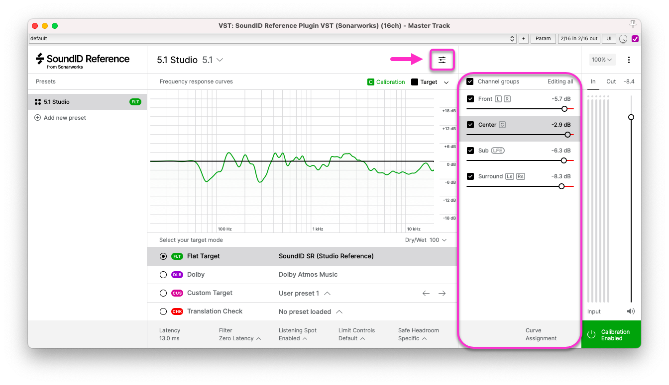
Task: Open the default preset combo box
Action: click(x=273, y=38)
